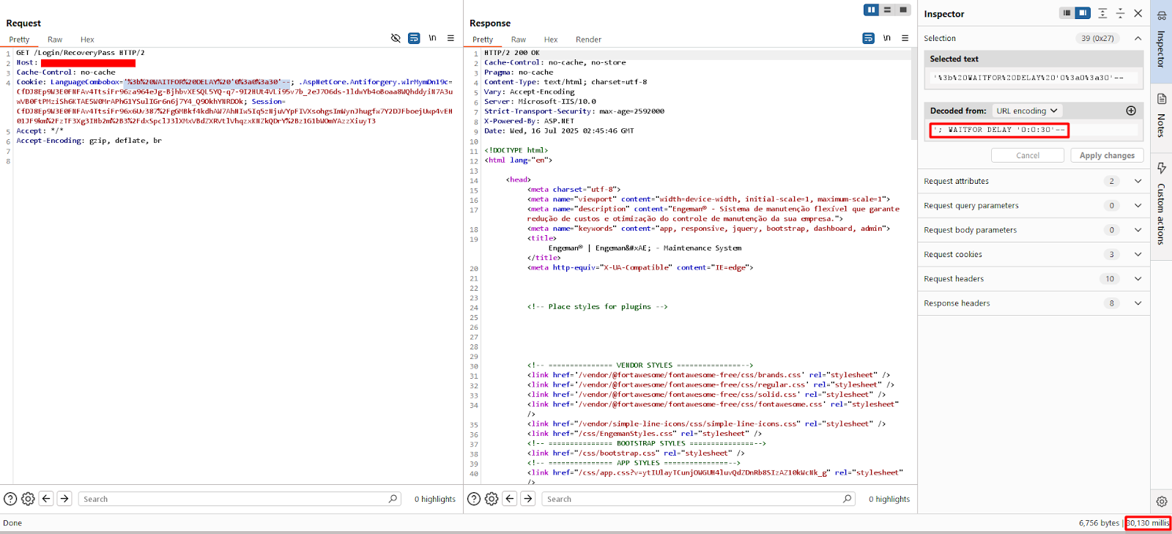
Task: Open Response panel hamburger menu
Action: point(905,38)
